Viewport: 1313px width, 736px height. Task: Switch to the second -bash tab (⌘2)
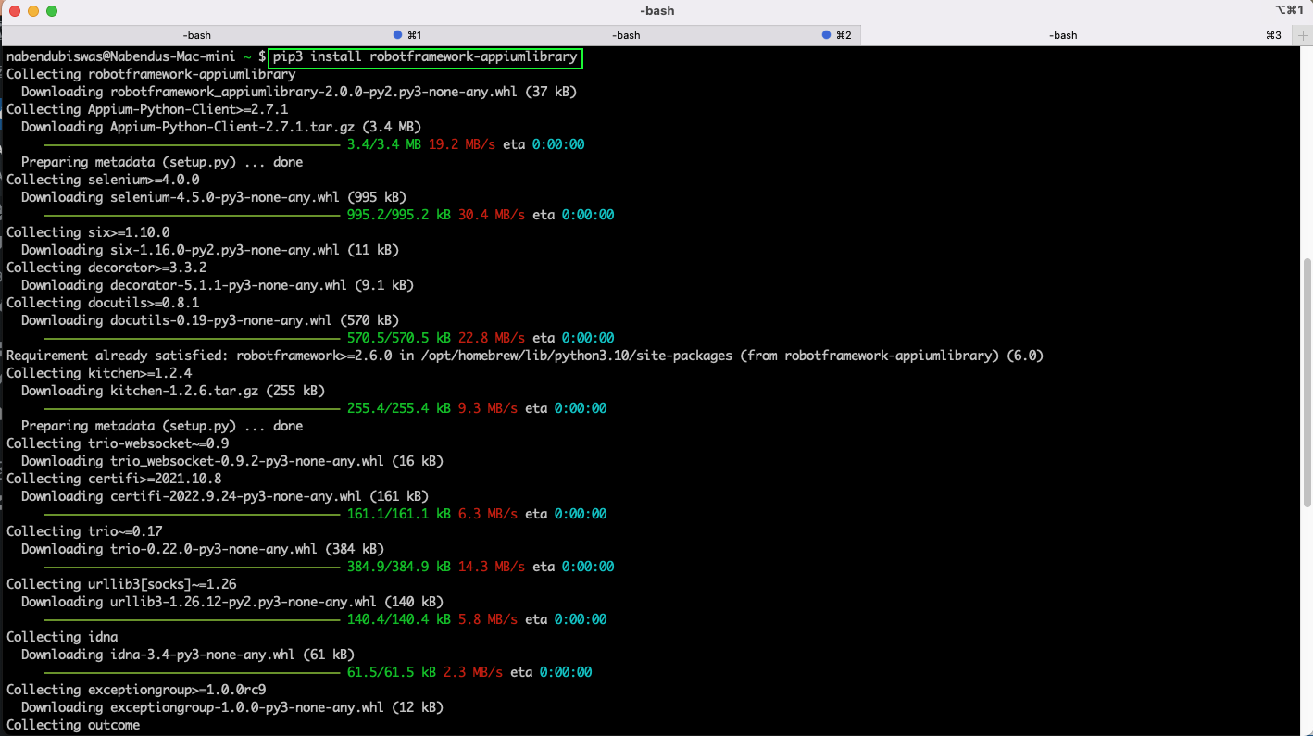pyautogui.click(x=645, y=35)
